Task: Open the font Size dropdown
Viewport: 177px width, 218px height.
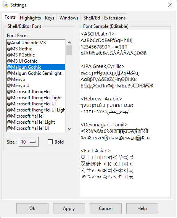Action: 28,142
